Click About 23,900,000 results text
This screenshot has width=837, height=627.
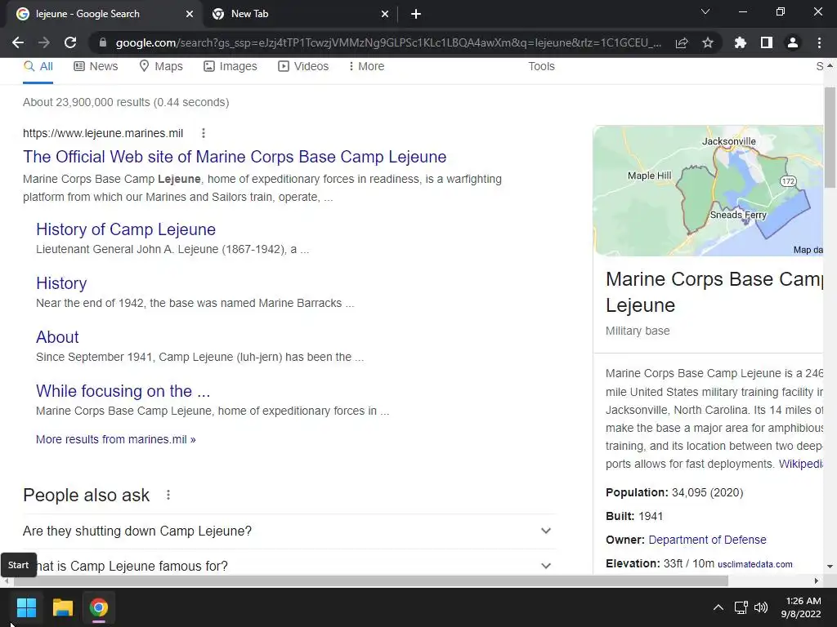[126, 102]
